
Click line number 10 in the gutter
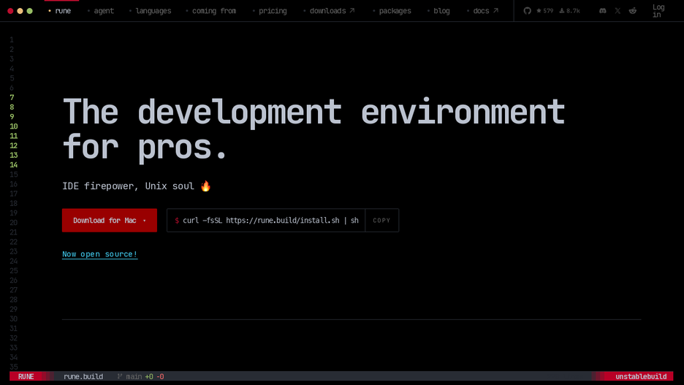click(14, 126)
